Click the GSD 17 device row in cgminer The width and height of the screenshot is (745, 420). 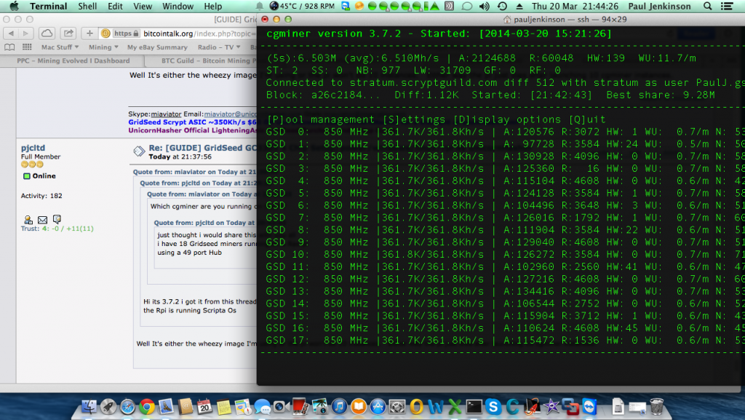tap(505, 340)
